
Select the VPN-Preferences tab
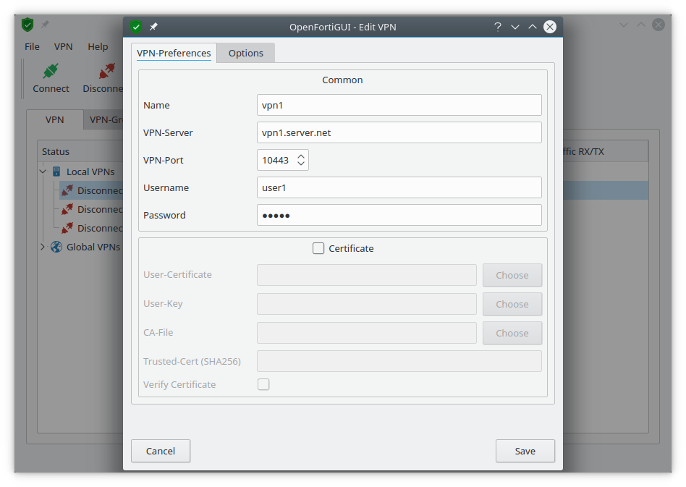pos(174,53)
